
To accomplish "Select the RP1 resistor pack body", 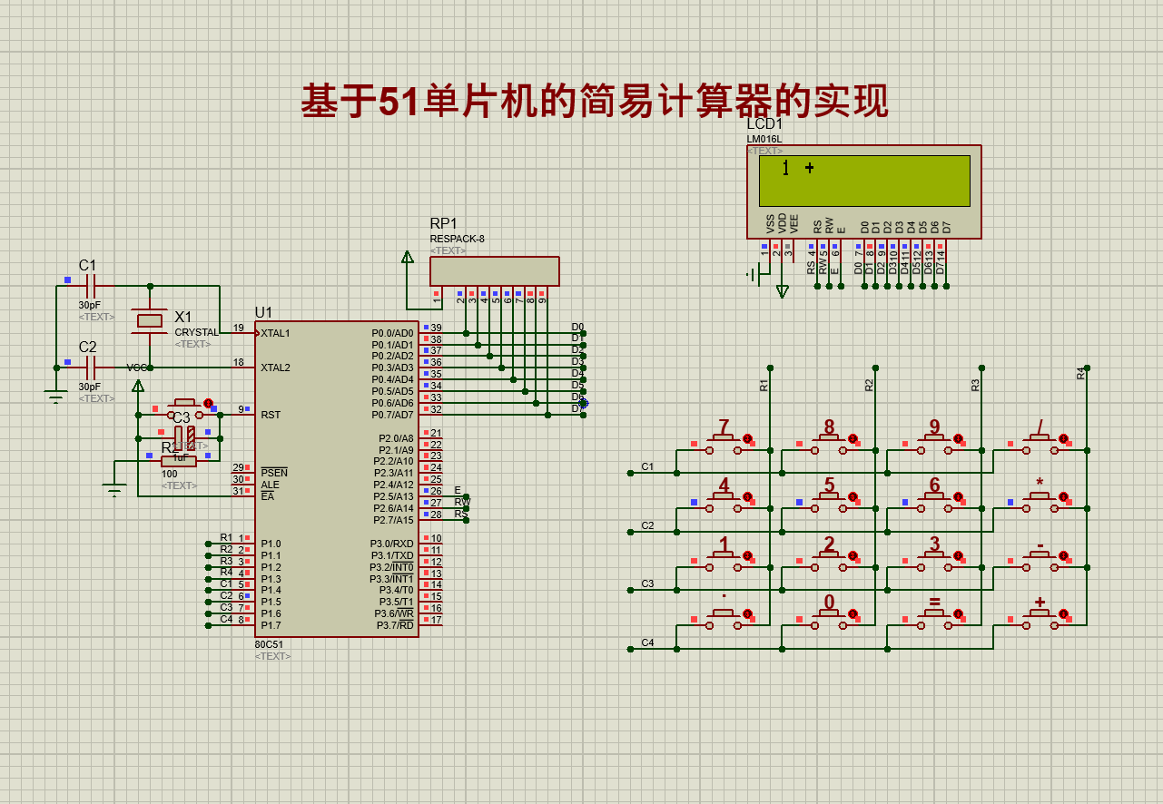I will click(495, 271).
